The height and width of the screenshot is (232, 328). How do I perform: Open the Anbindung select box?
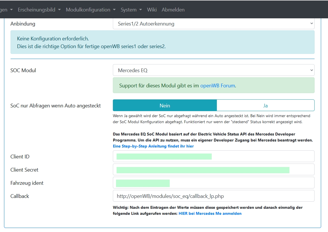point(213,24)
